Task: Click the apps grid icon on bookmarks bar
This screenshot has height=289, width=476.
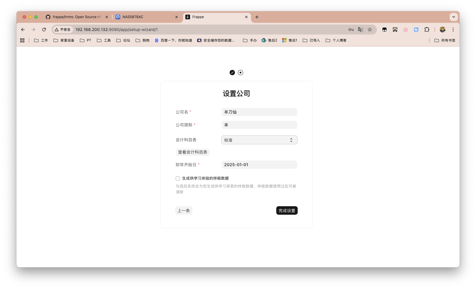Action: click(x=22, y=40)
